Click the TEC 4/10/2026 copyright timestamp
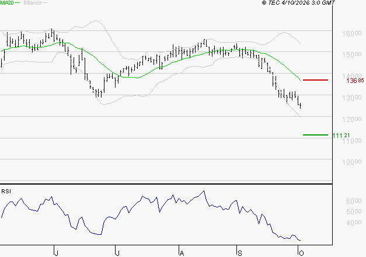This screenshot has width=366, height=257. pyautogui.click(x=298, y=2)
